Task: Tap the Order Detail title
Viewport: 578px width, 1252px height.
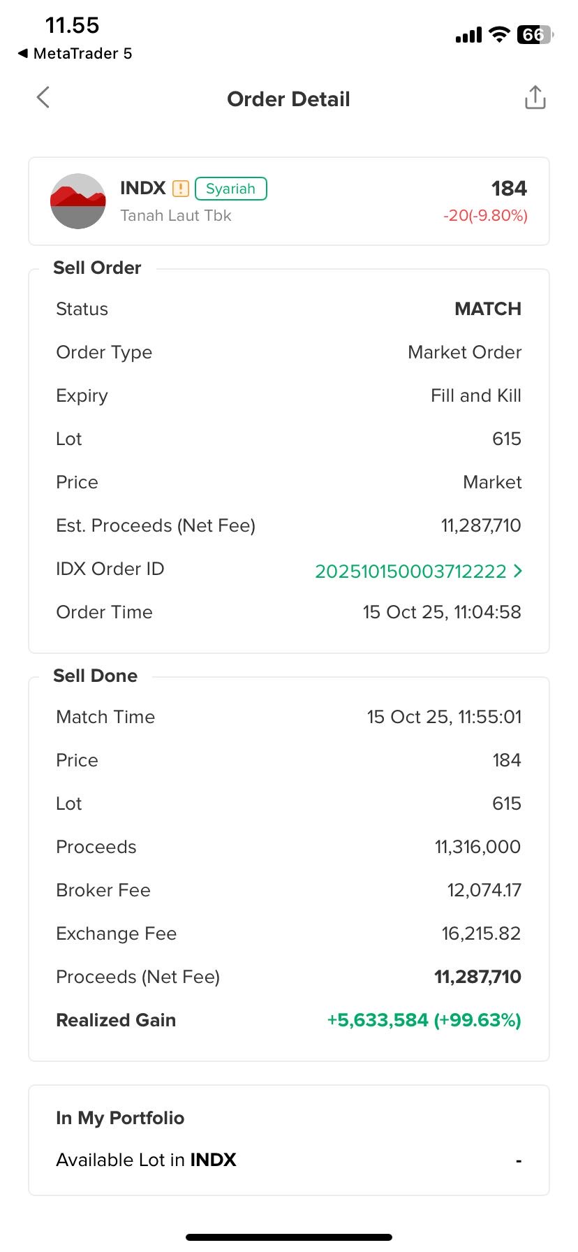Action: (x=288, y=99)
